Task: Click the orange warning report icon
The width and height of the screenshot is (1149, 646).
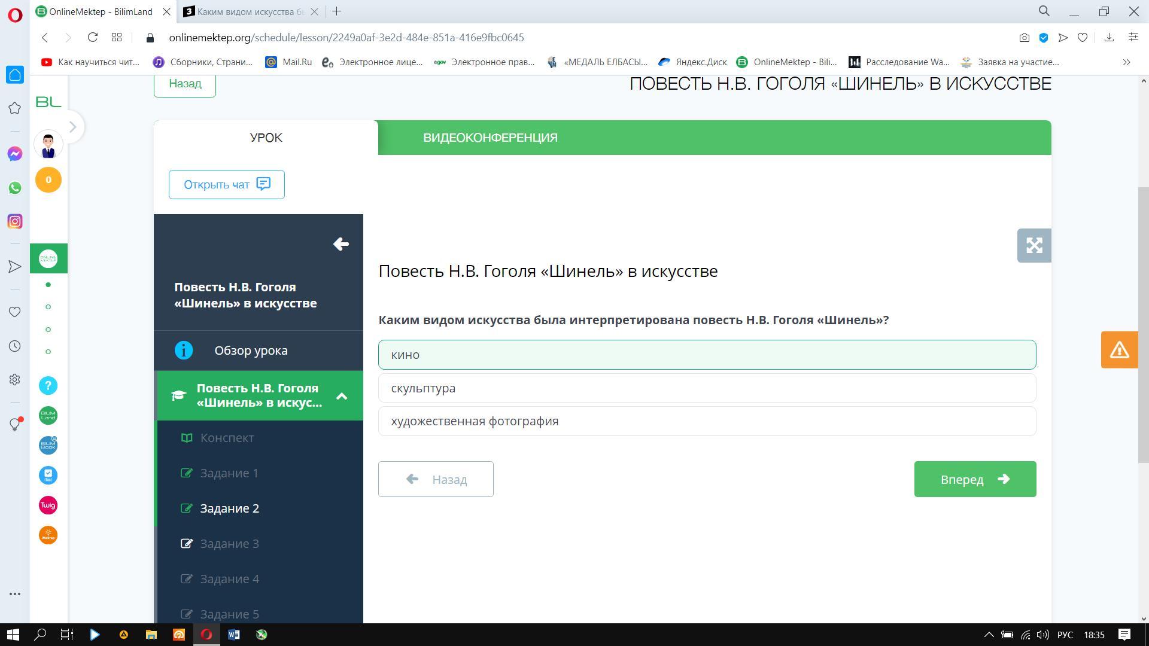Action: point(1118,350)
